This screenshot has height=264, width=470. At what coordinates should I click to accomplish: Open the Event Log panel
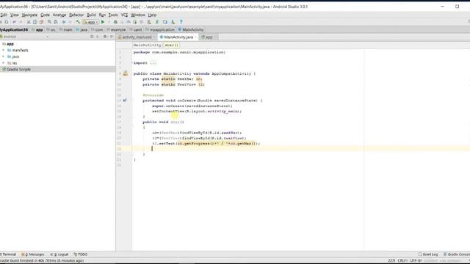tap(428, 254)
